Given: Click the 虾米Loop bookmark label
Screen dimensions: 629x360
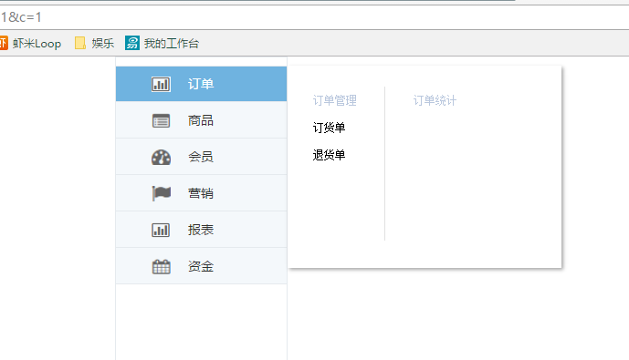Looking at the screenshot, I should click(x=37, y=43).
